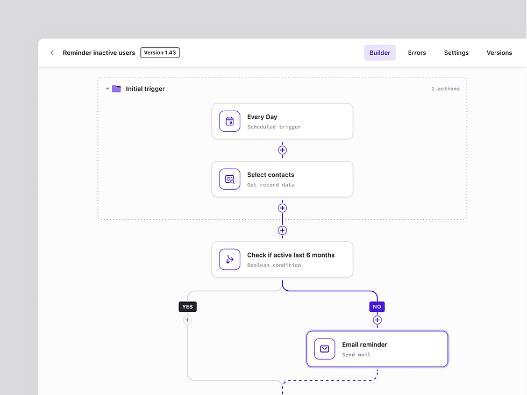Add step under the YES branch
This screenshot has height=395, width=527.
(188, 320)
